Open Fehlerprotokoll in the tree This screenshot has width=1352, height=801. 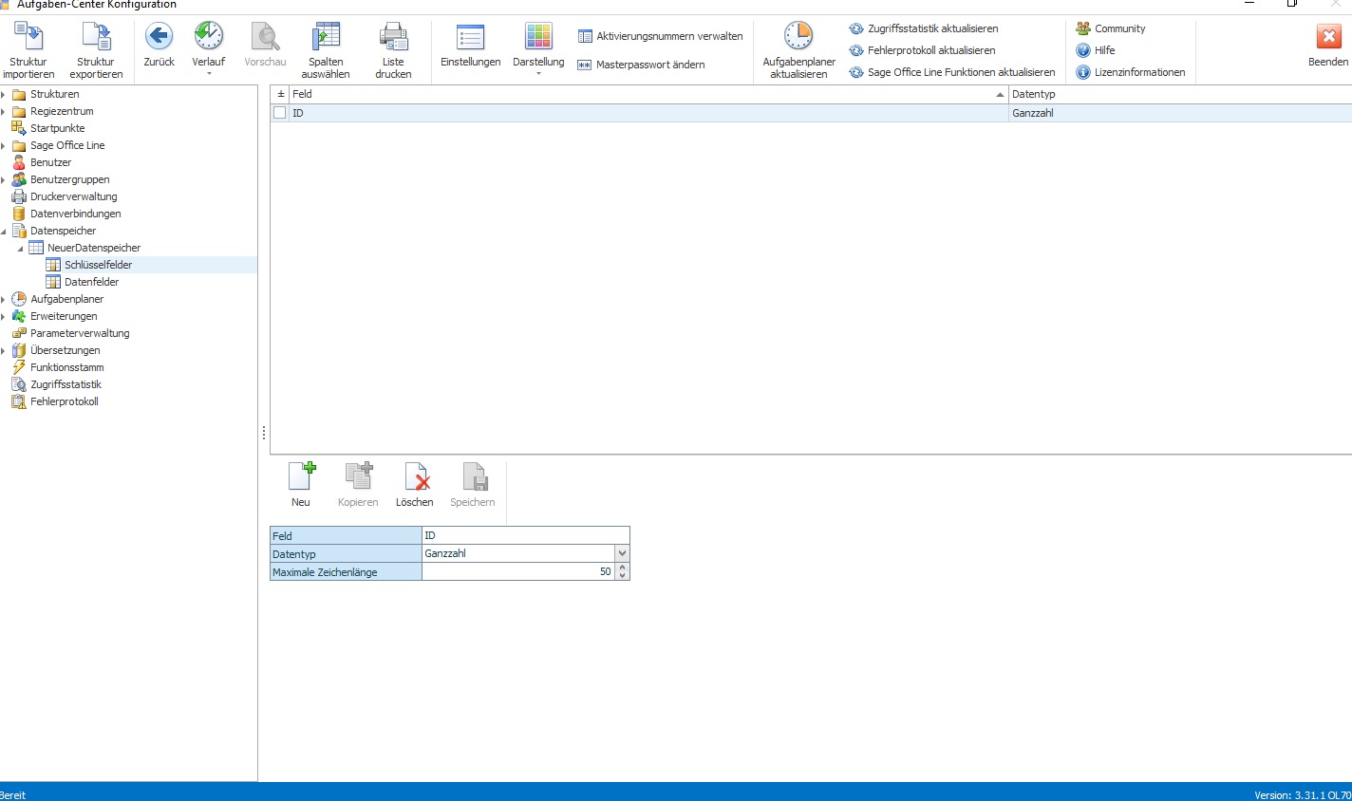point(65,401)
